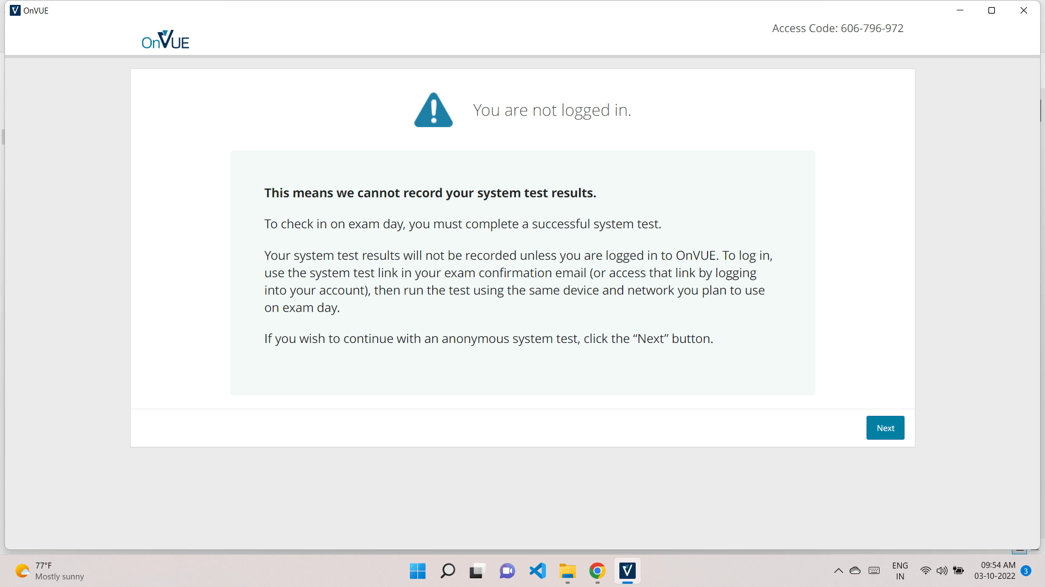Open Task View from taskbar
Viewport: 1045px width, 587px height.
point(477,571)
